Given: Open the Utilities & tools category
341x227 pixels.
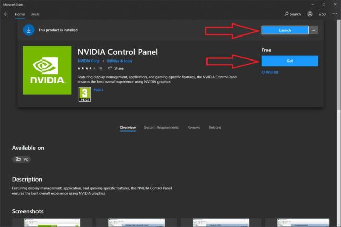Looking at the screenshot, I should 119,61.
